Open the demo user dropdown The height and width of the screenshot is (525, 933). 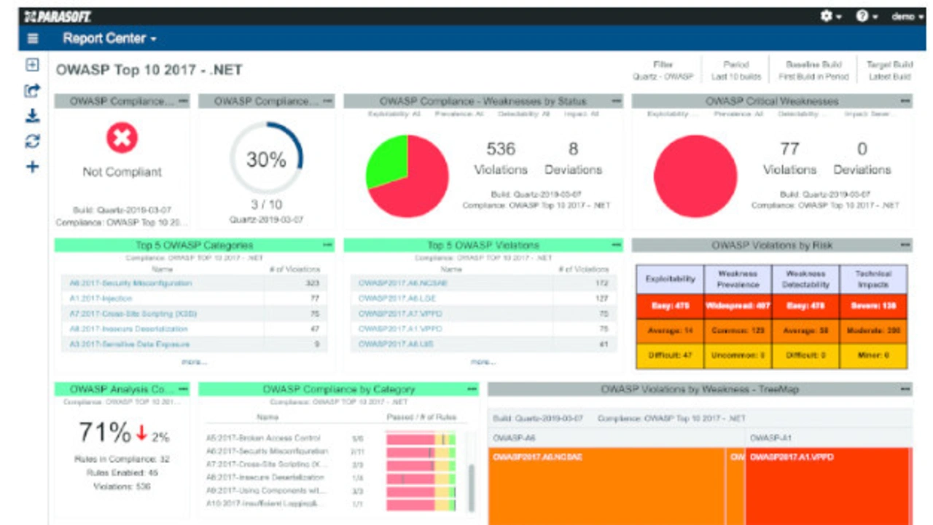tap(907, 16)
